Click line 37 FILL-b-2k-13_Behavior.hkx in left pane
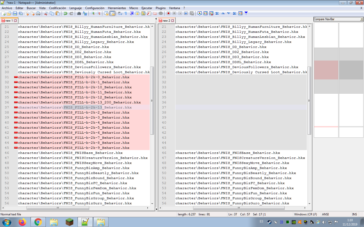The image size is (364, 227). pos(84,107)
